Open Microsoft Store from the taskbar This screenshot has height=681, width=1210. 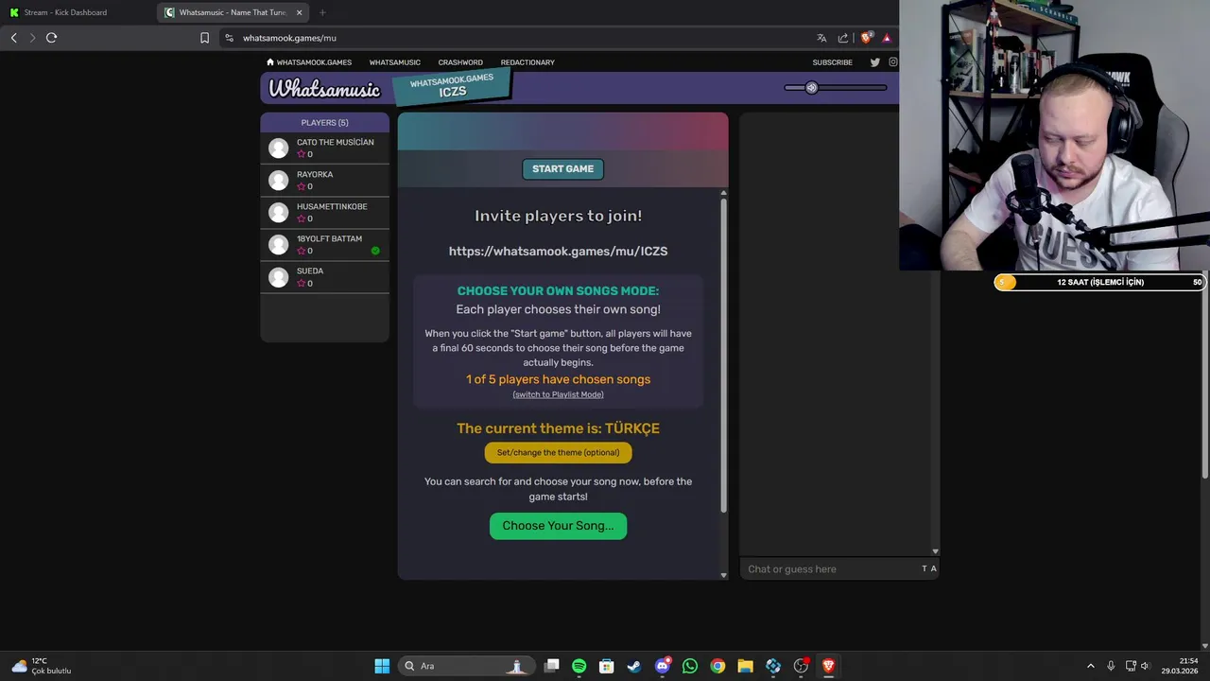pyautogui.click(x=607, y=666)
